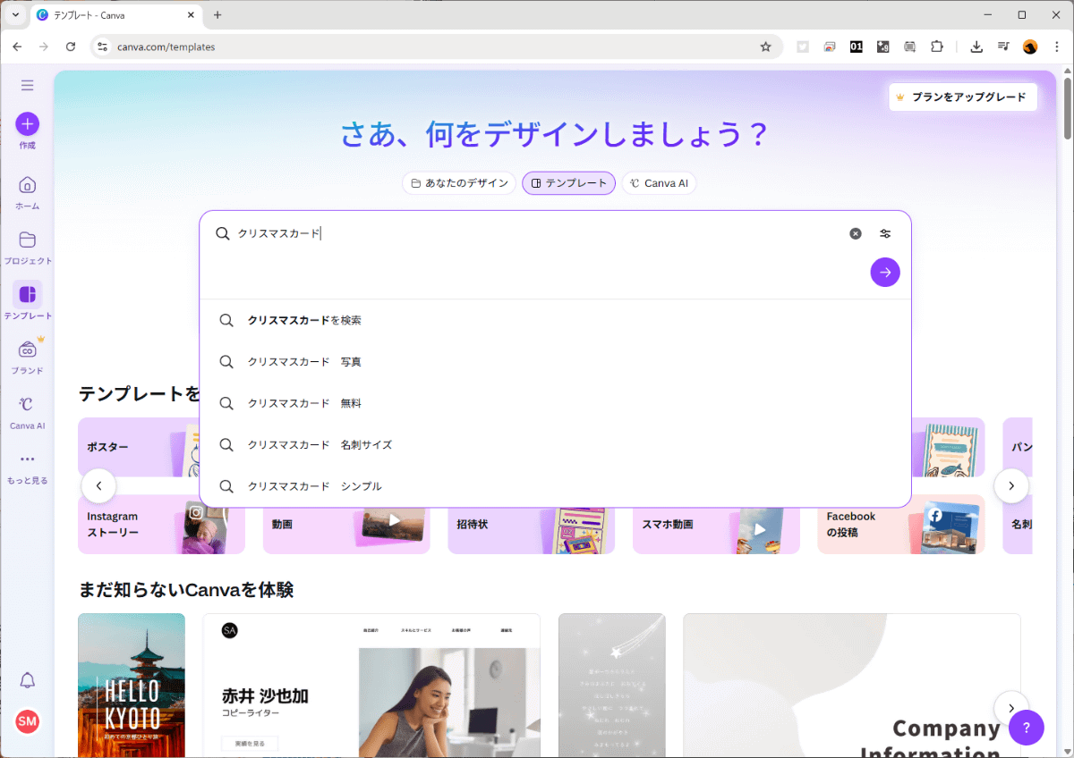Viewport: 1074px width, 758px height.
Task: View site information icon in address bar
Action: click(102, 46)
